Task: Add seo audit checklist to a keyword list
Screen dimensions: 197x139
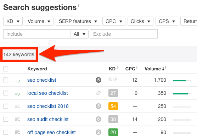Action: point(17,119)
